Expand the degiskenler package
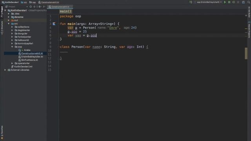The width and height of the screenshot is (251, 141). [12, 30]
